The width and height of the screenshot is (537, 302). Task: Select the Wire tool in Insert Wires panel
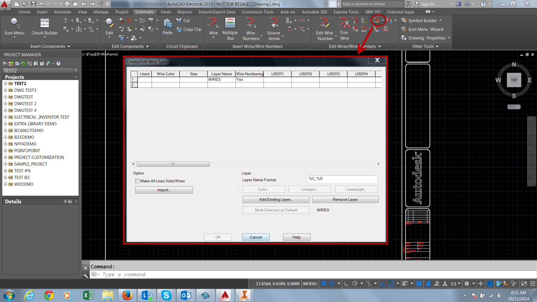click(x=213, y=28)
